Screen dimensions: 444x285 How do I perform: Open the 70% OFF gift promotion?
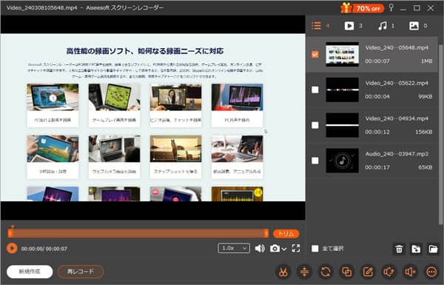(362, 8)
